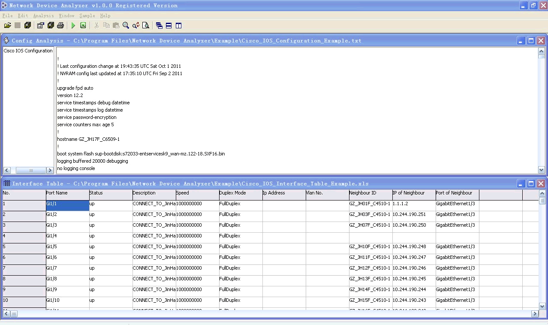Click neighbour IP cell 10.244.190.251
This screenshot has height=325, width=548.
tap(414, 216)
